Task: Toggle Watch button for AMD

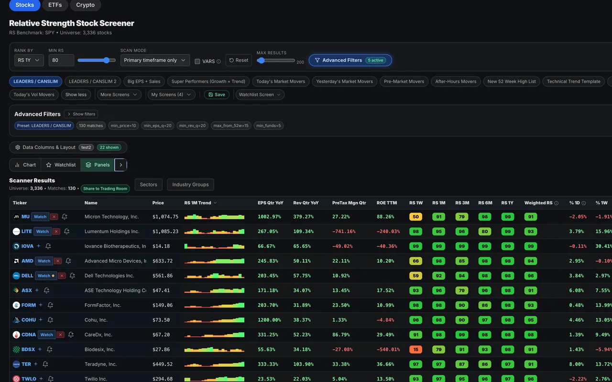Action: 44,261
